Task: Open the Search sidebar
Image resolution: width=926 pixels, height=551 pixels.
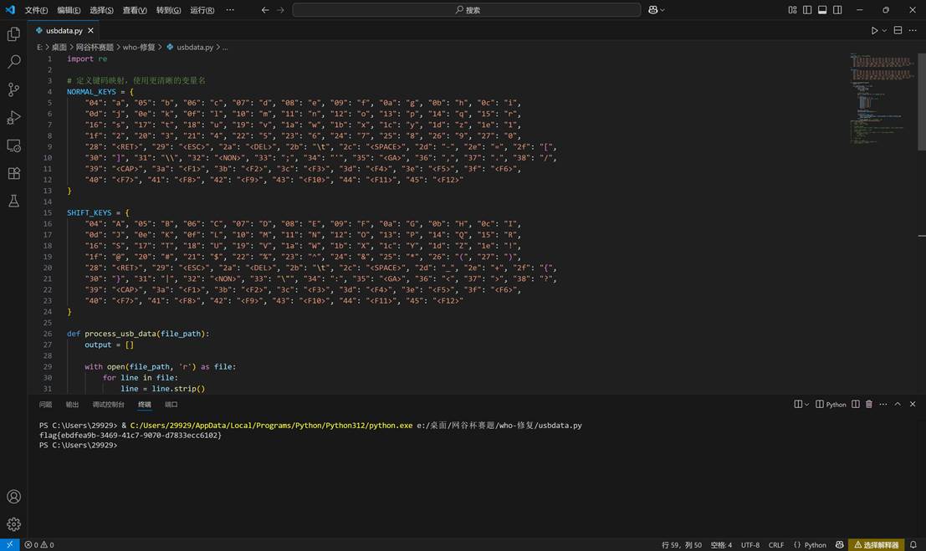Action: tap(13, 61)
